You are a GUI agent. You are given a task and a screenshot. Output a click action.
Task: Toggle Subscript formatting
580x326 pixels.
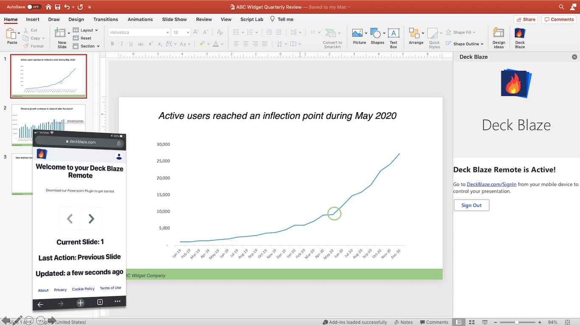tap(160, 44)
